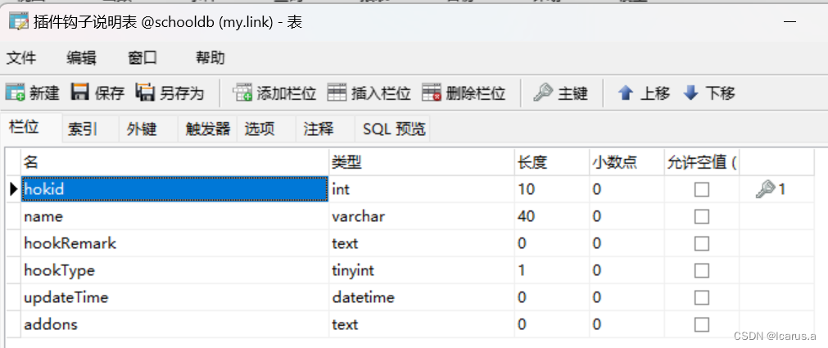828x348 pixels.
Task: Click the 主键 button label
Action: click(x=572, y=93)
